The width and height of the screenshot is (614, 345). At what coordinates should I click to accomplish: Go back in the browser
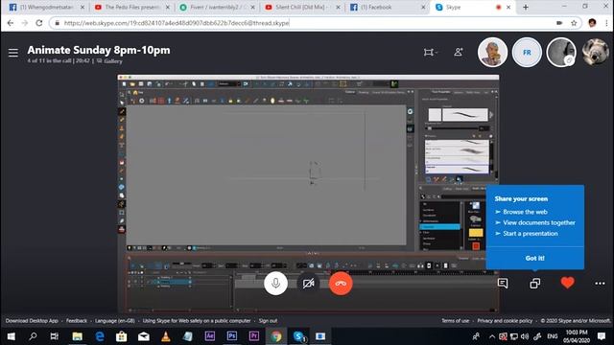[x=11, y=23]
